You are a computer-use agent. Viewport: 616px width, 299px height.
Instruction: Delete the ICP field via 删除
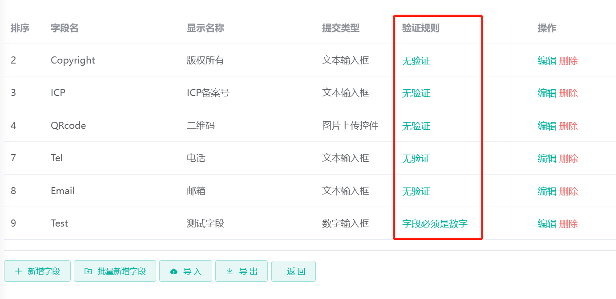pyautogui.click(x=569, y=93)
